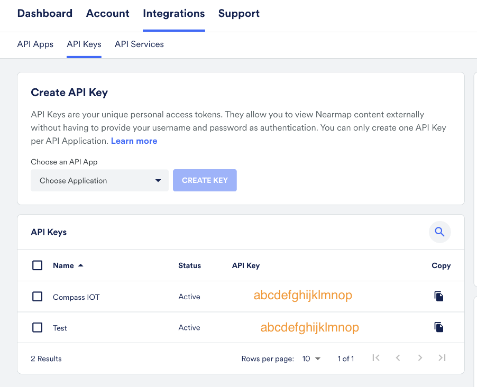Image resolution: width=477 pixels, height=387 pixels.
Task: Toggle the Name column sort arrow
Action: 81,265
